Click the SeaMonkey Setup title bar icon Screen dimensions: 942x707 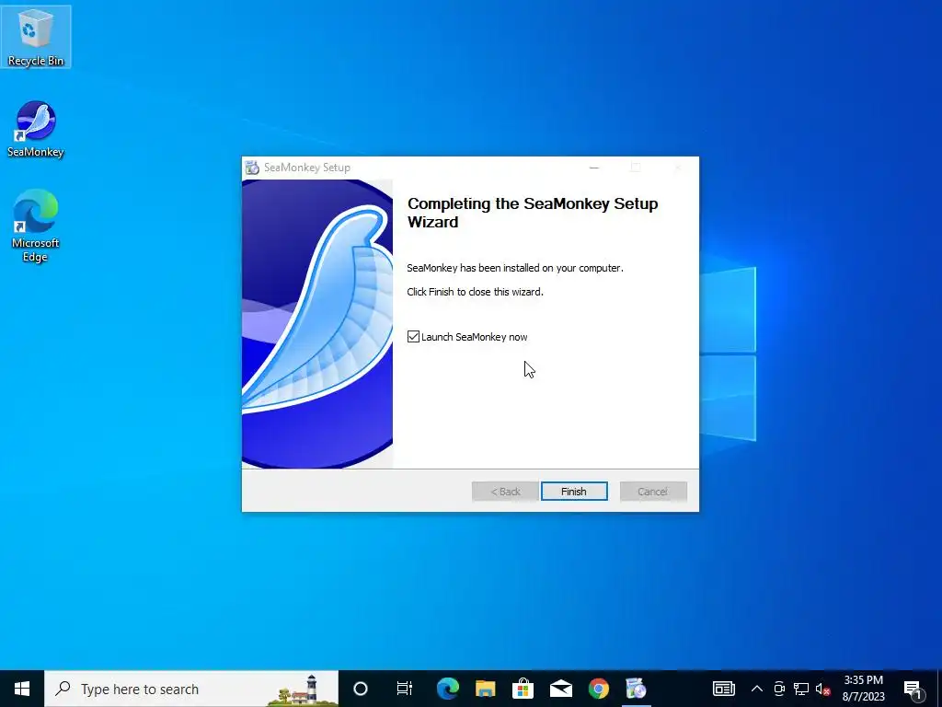tap(252, 168)
